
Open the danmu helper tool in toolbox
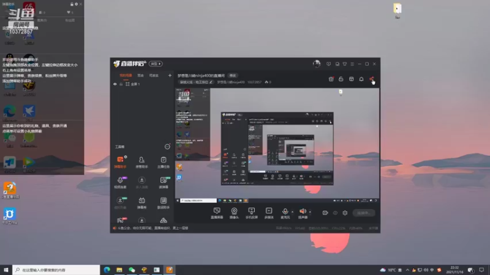[x=120, y=162]
